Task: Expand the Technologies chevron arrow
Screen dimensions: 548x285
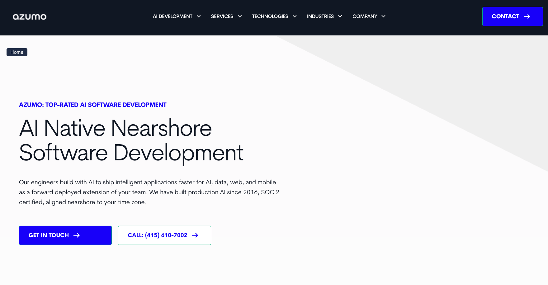Action: (295, 16)
